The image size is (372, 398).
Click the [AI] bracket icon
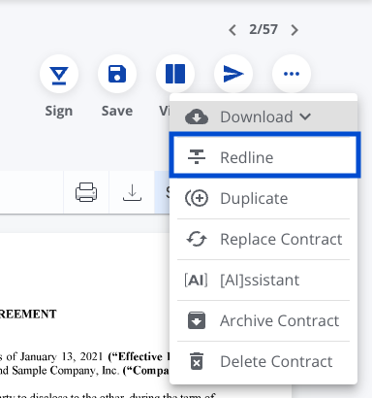pos(196,280)
